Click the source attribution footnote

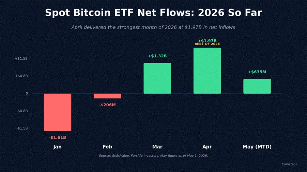pos(153,156)
